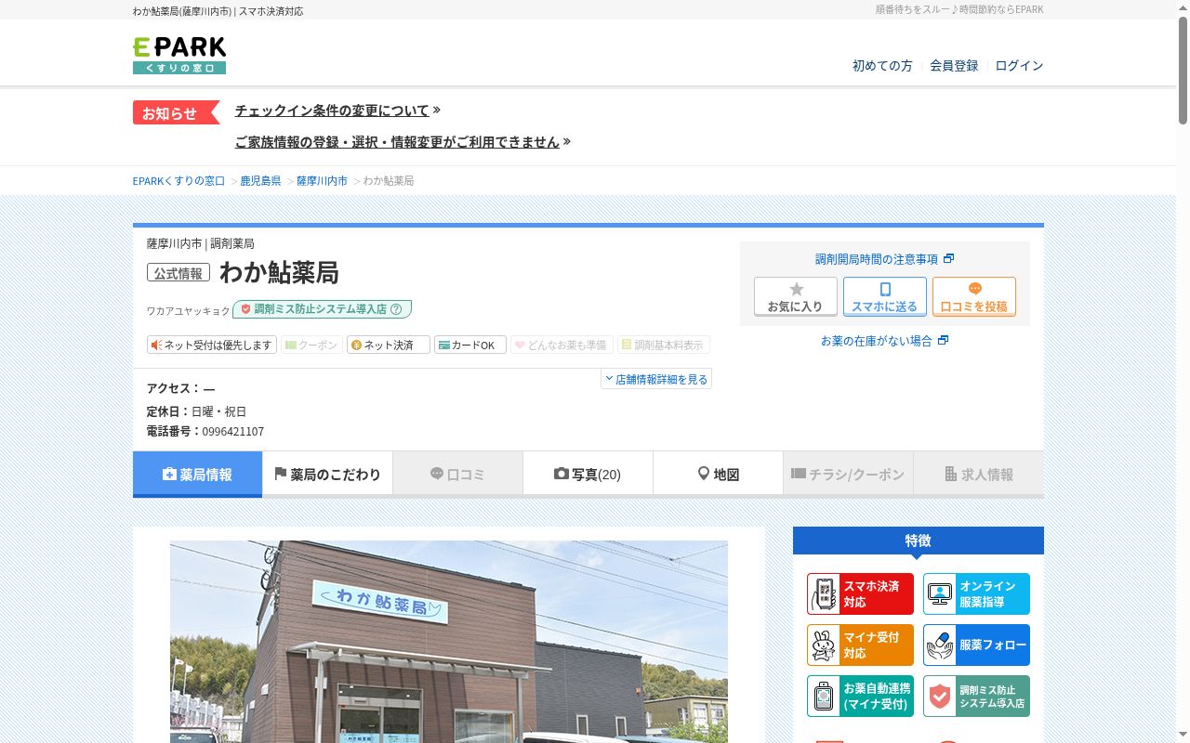The height and width of the screenshot is (743, 1190).
Task: Click the カードOK badge
Action: 470,345
